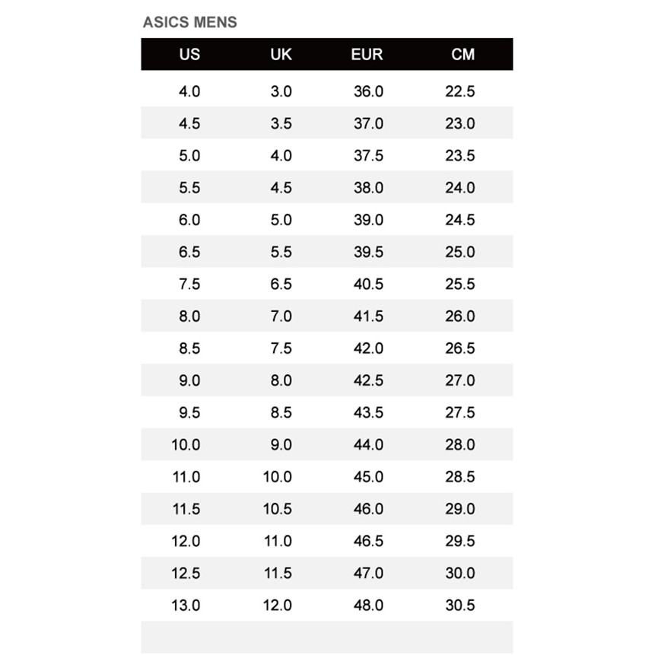Select UK size 4.5 cell
The width and height of the screenshot is (655, 655).
point(281,188)
